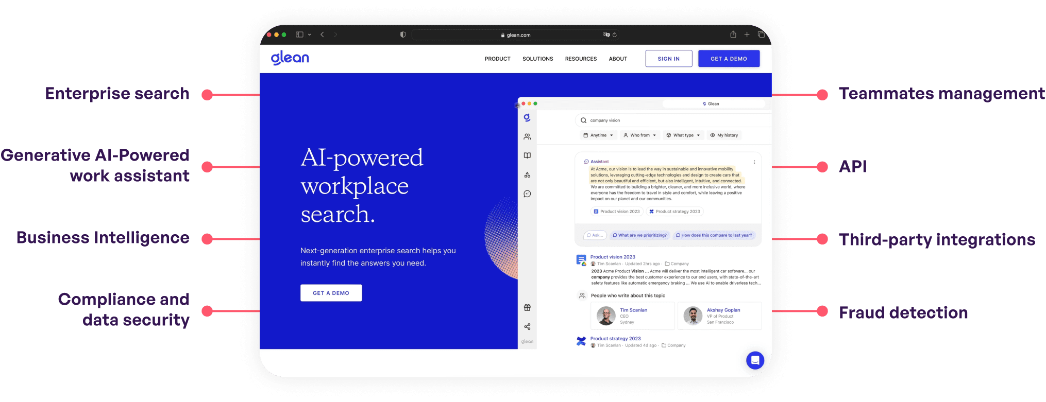
Task: Open the org chart icon in the app sidebar
Action: (527, 175)
